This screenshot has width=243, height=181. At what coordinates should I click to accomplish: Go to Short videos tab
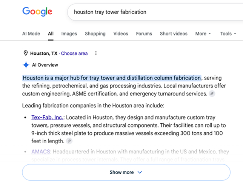point(174,34)
